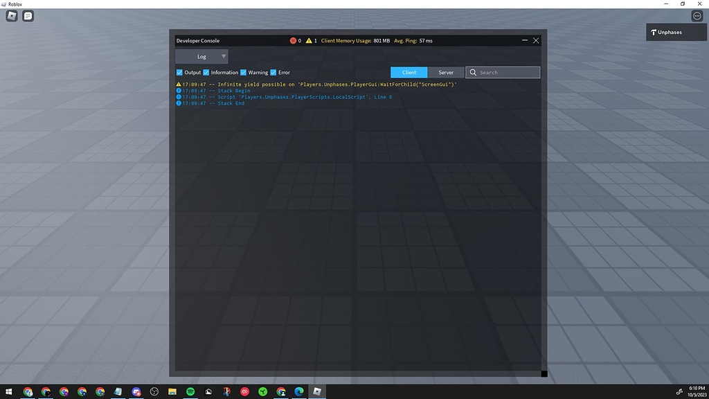Open Spotify from the taskbar
Viewport: 709px width, 399px height.
(190, 392)
